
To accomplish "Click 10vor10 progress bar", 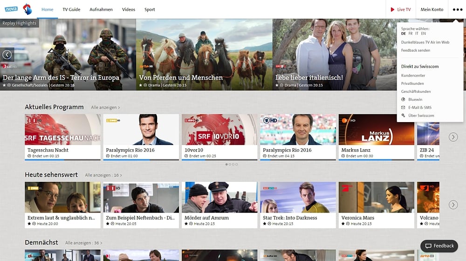I will pyautogui.click(x=219, y=160).
